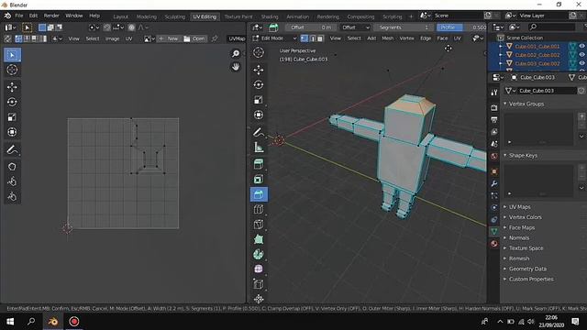Select the Scale tool in the 3D viewport

(x=259, y=100)
